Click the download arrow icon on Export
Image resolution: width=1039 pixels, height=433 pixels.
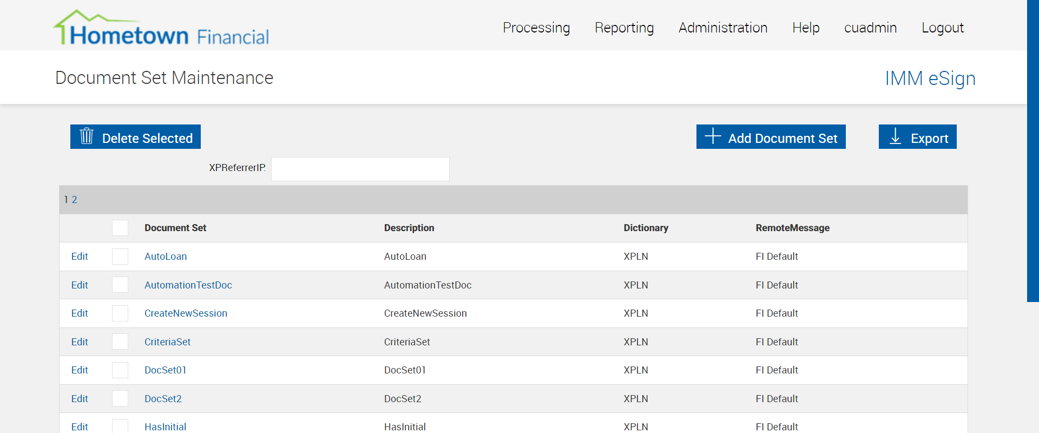point(896,136)
